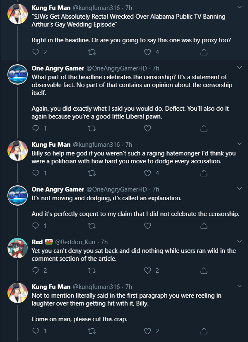Viewport: 248px width, 342px height.
Task: Like the 'Come on man' tweet
Action: click(x=147, y=331)
